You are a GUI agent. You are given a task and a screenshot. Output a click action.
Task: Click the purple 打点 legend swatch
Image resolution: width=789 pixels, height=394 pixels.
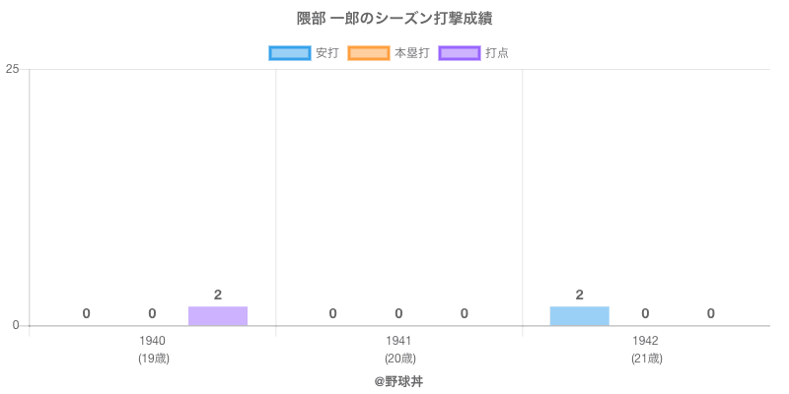[459, 53]
